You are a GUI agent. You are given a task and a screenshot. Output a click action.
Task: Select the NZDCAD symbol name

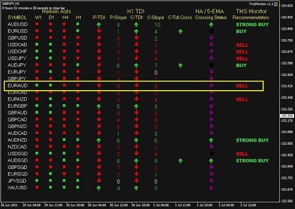(x=17, y=147)
